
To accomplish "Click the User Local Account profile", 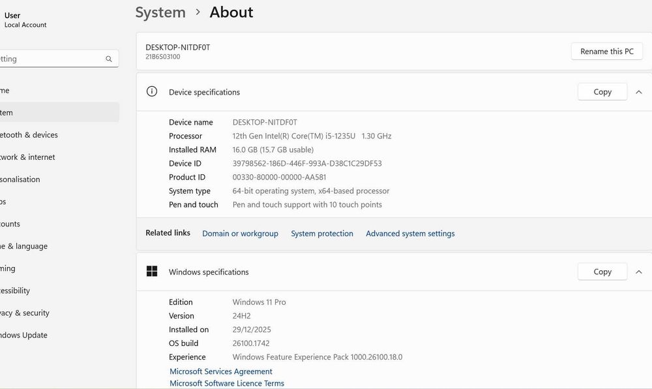I will tap(25, 20).
